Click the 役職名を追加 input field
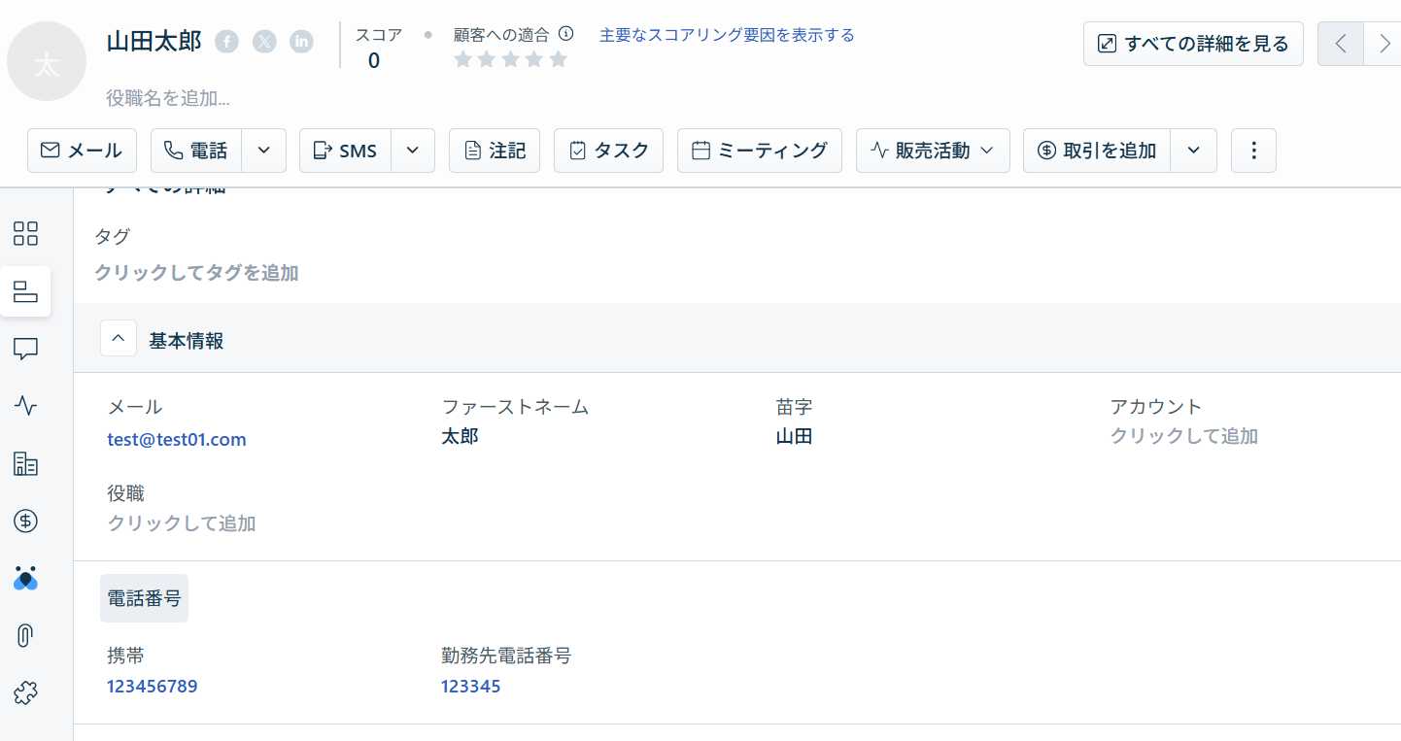Image resolution: width=1401 pixels, height=741 pixels. 168,98
